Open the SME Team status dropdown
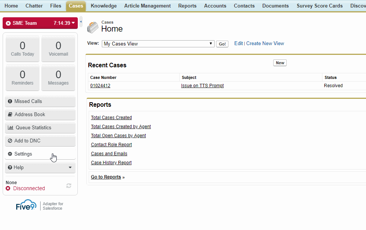The width and height of the screenshot is (366, 230). click(40, 23)
